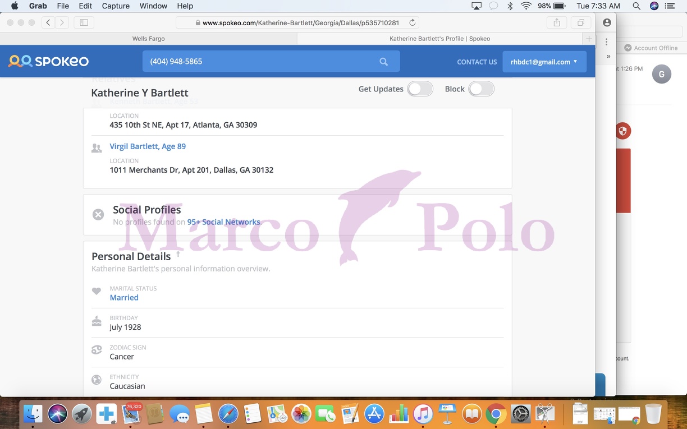Open iTunes from the Dock
The height and width of the screenshot is (429, 687).
tap(423, 414)
